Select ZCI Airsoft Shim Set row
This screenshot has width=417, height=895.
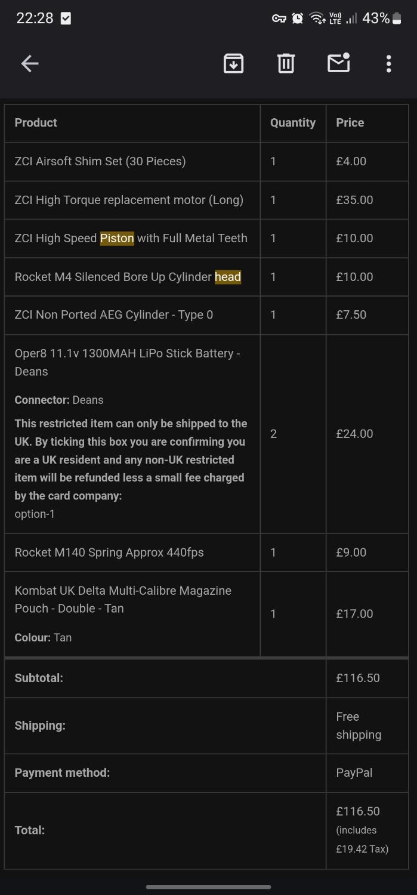[x=100, y=161]
